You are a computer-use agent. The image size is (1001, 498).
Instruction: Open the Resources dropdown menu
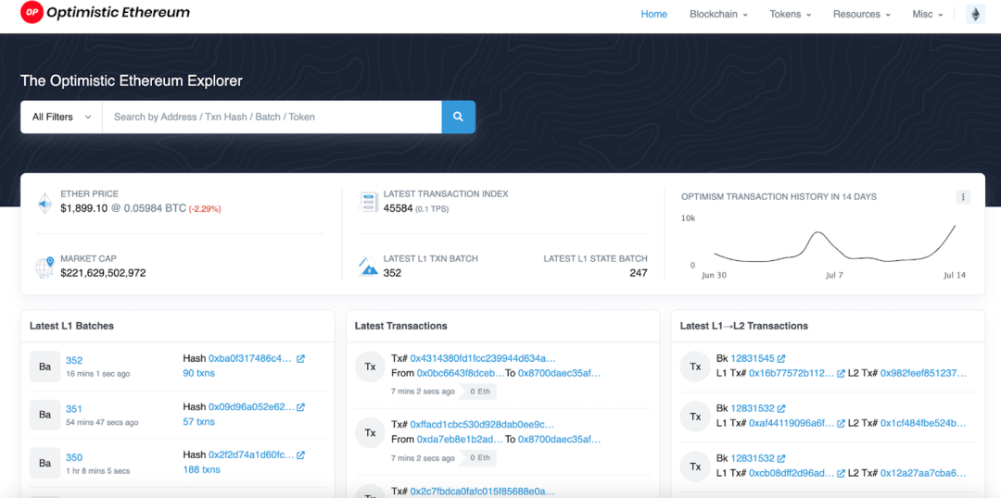point(862,14)
